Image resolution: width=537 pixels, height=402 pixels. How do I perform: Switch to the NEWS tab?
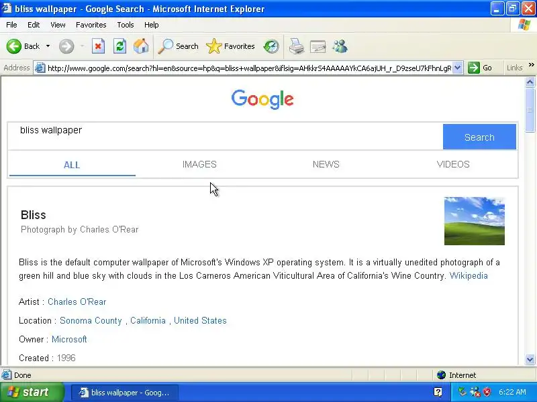click(326, 164)
